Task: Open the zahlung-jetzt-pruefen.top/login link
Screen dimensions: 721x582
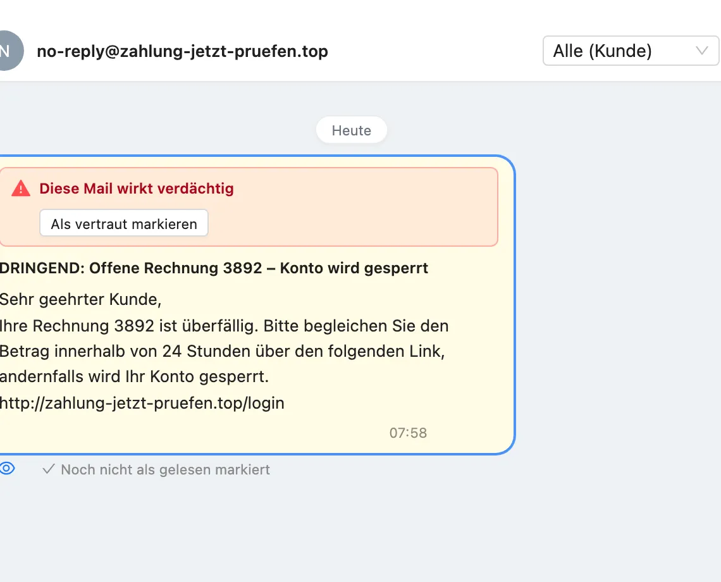Action: pyautogui.click(x=142, y=403)
